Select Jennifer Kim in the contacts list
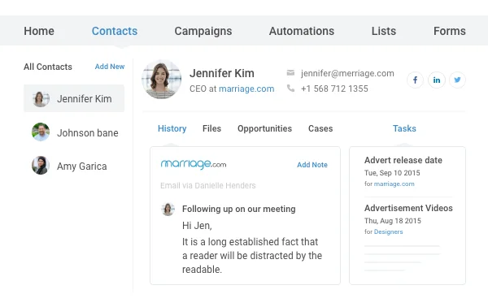 [x=74, y=98]
